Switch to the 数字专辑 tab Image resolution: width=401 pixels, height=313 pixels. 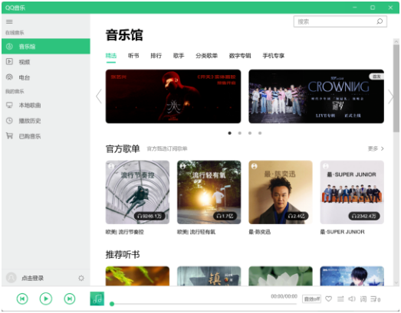240,56
